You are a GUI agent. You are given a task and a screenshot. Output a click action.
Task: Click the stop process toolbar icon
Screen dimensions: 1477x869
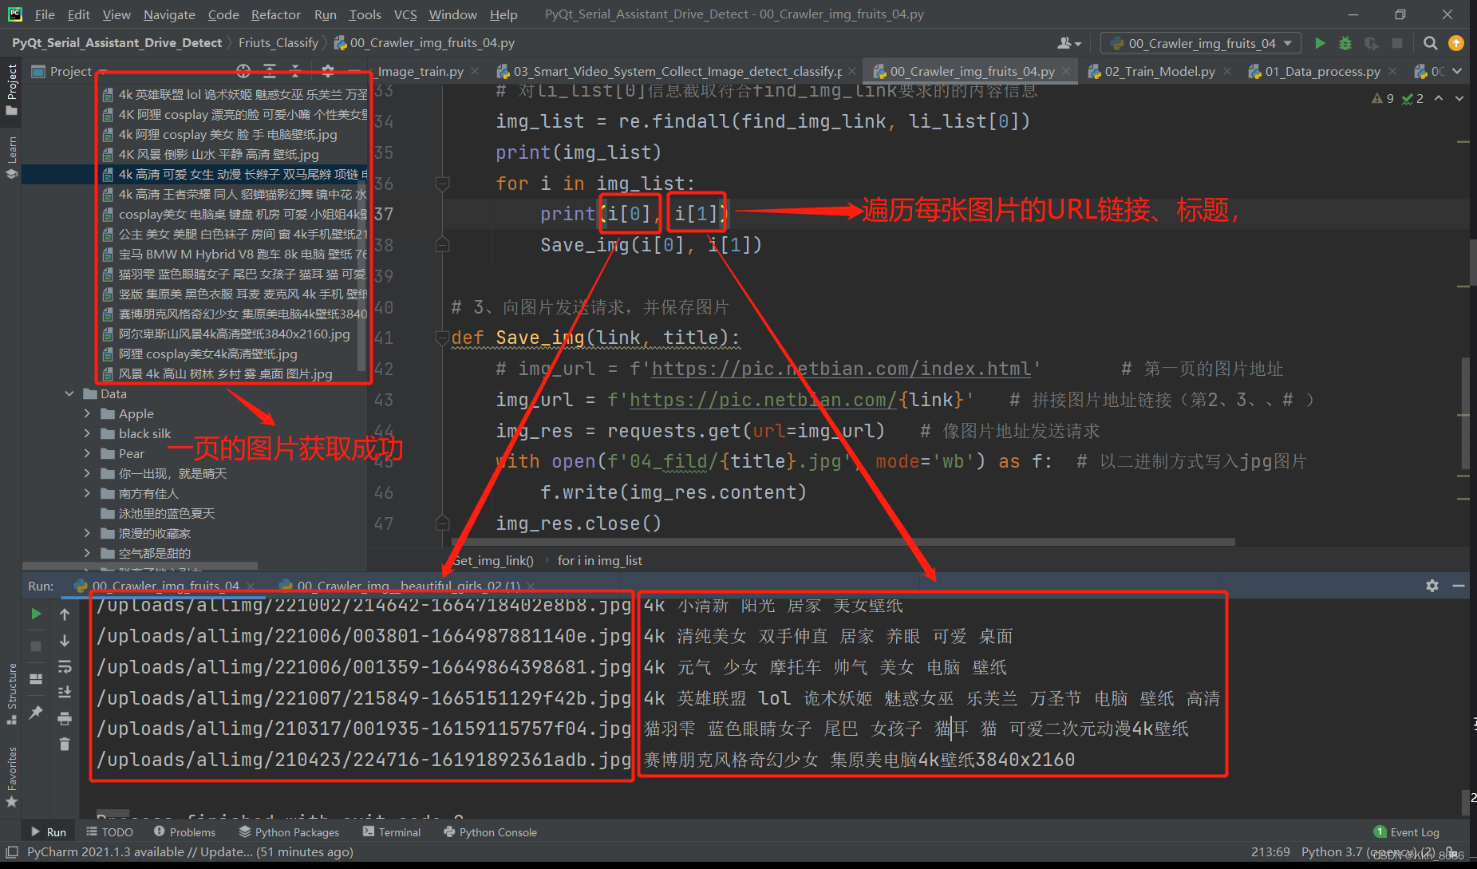click(x=1396, y=43)
